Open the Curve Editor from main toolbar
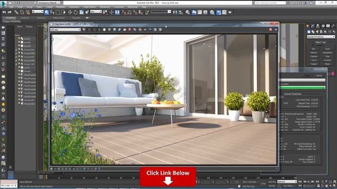This screenshot has width=337, height=189. pos(200,12)
